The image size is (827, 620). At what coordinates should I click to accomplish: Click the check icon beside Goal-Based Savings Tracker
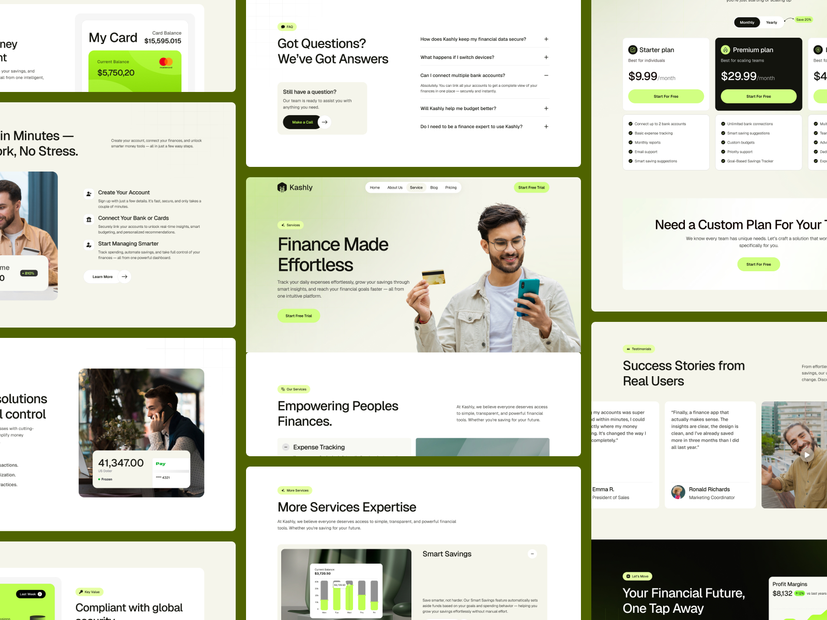(x=723, y=161)
